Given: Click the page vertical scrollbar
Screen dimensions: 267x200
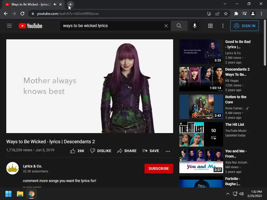Looking at the screenshot, I should pos(265,42).
